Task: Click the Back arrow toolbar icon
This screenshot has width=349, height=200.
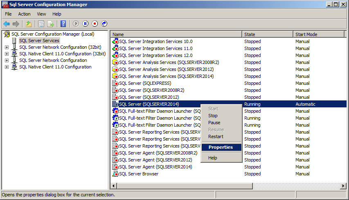Action: 7,24
